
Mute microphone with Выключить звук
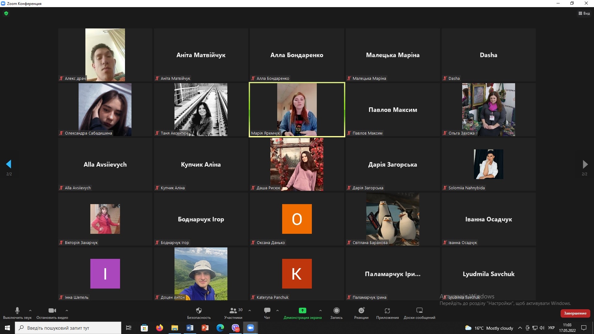pyautogui.click(x=17, y=310)
